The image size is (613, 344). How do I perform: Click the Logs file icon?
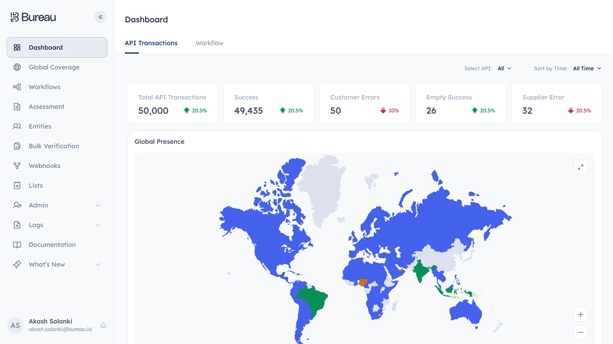[x=17, y=225]
